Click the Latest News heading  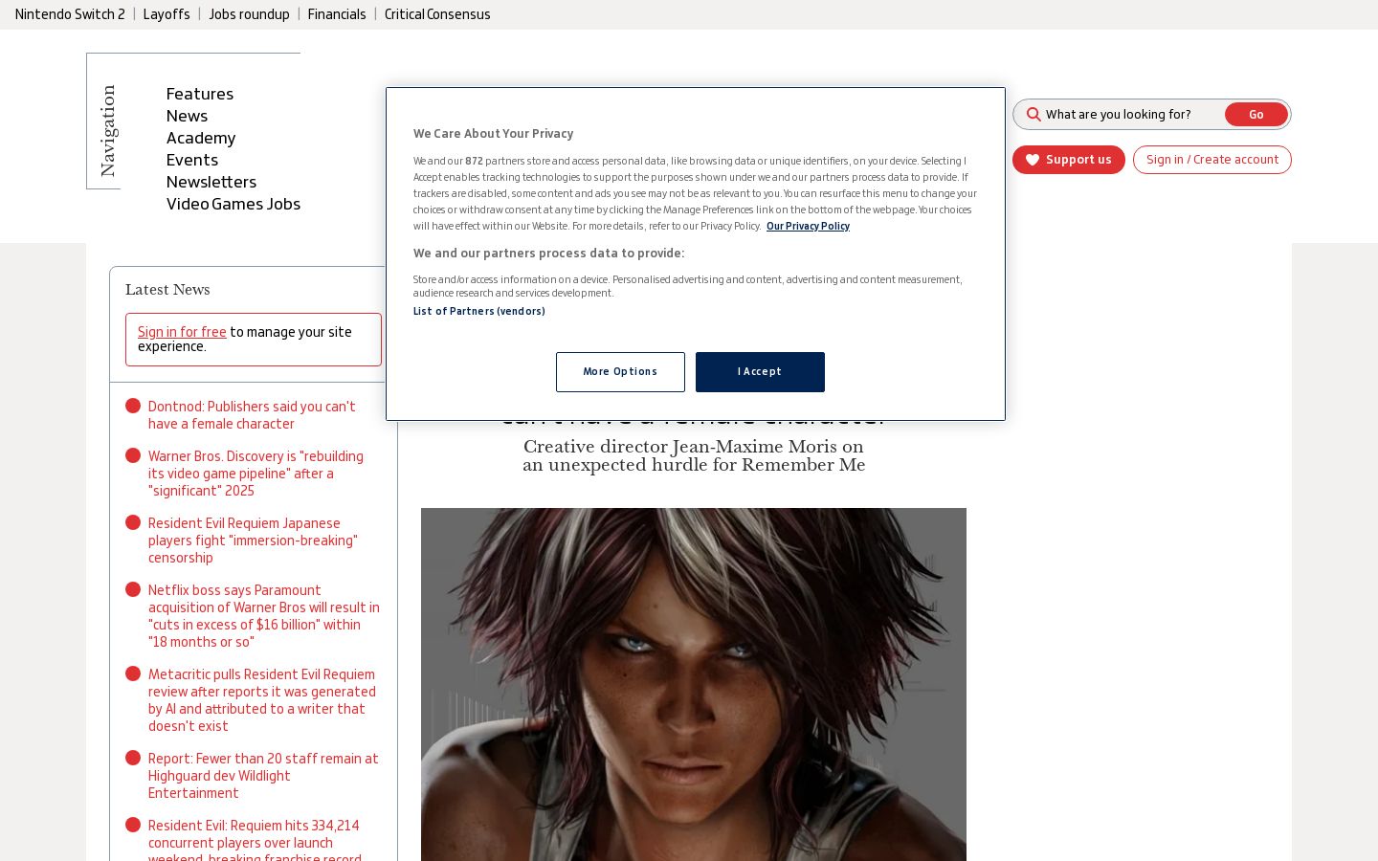(x=167, y=290)
